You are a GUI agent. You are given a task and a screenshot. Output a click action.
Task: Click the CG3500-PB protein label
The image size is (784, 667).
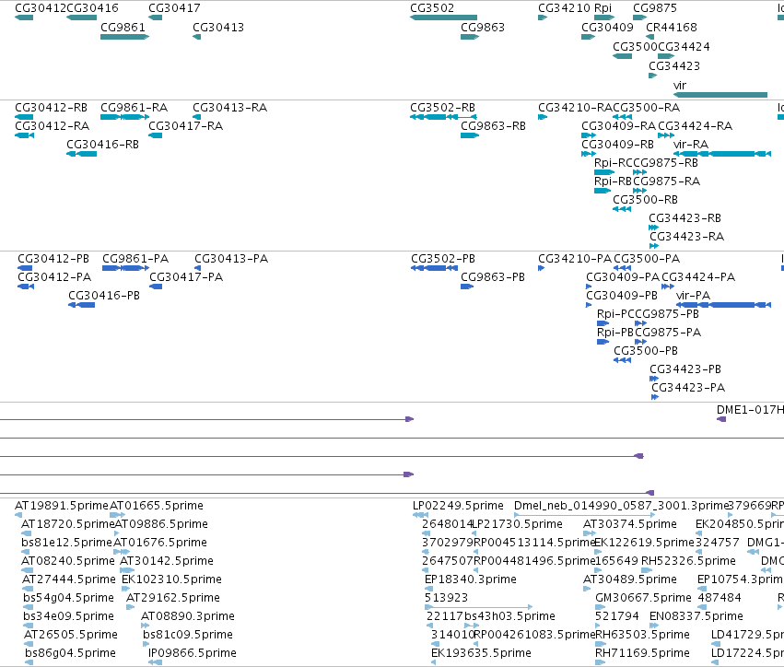pos(646,351)
